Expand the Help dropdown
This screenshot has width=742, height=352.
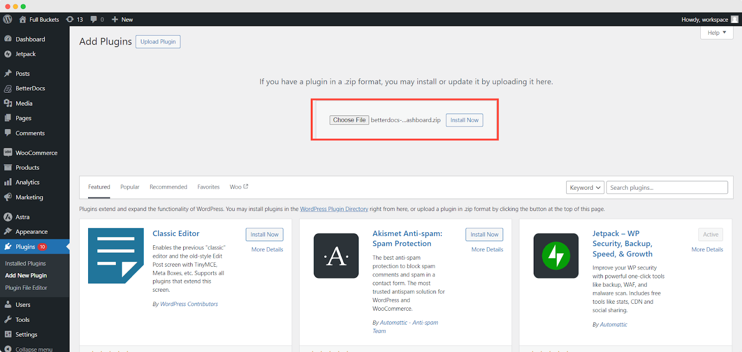tap(716, 32)
